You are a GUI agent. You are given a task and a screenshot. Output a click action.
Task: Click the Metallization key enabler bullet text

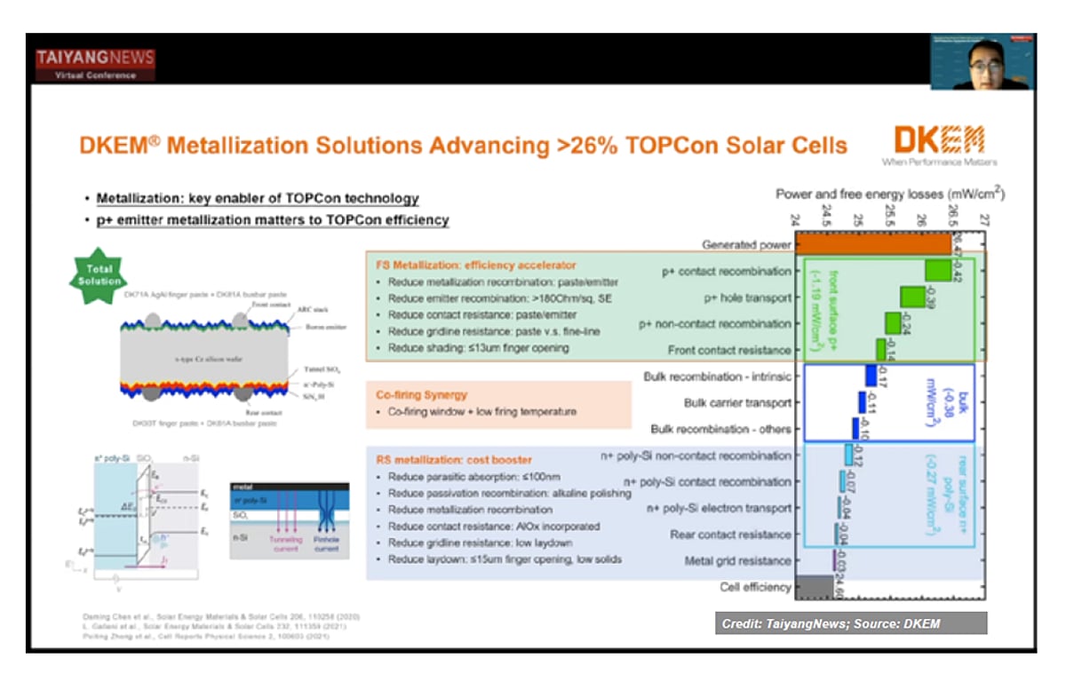coord(258,198)
